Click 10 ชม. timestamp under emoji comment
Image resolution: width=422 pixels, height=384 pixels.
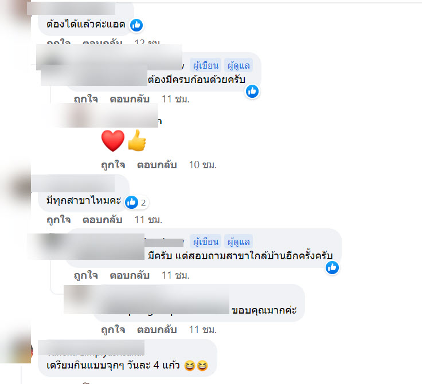[x=202, y=165]
